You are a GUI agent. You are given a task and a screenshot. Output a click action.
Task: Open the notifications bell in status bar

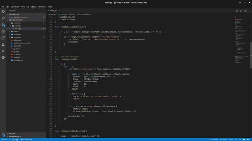click(248, 139)
